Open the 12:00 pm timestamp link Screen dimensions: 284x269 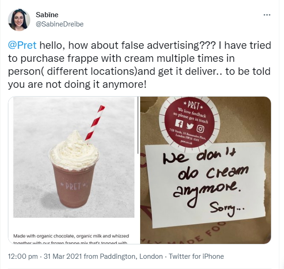(x=23, y=256)
